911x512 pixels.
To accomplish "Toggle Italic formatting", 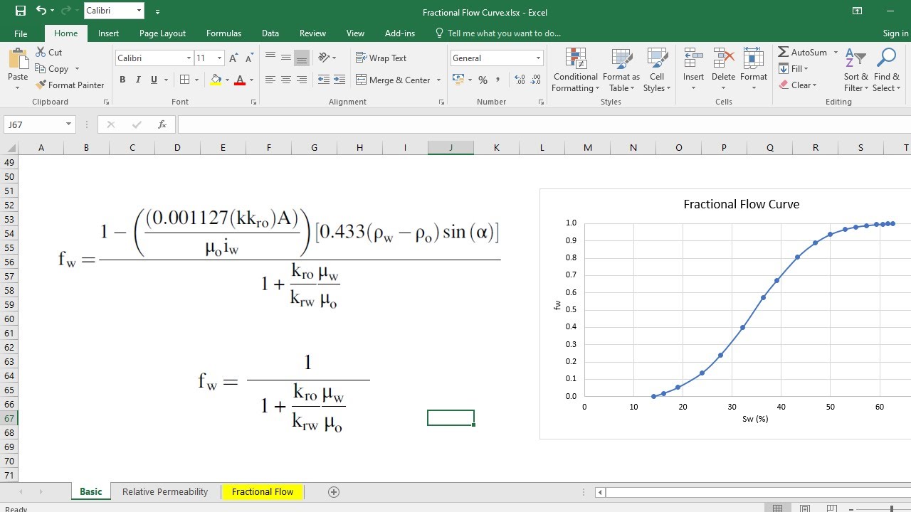I will click(x=138, y=80).
